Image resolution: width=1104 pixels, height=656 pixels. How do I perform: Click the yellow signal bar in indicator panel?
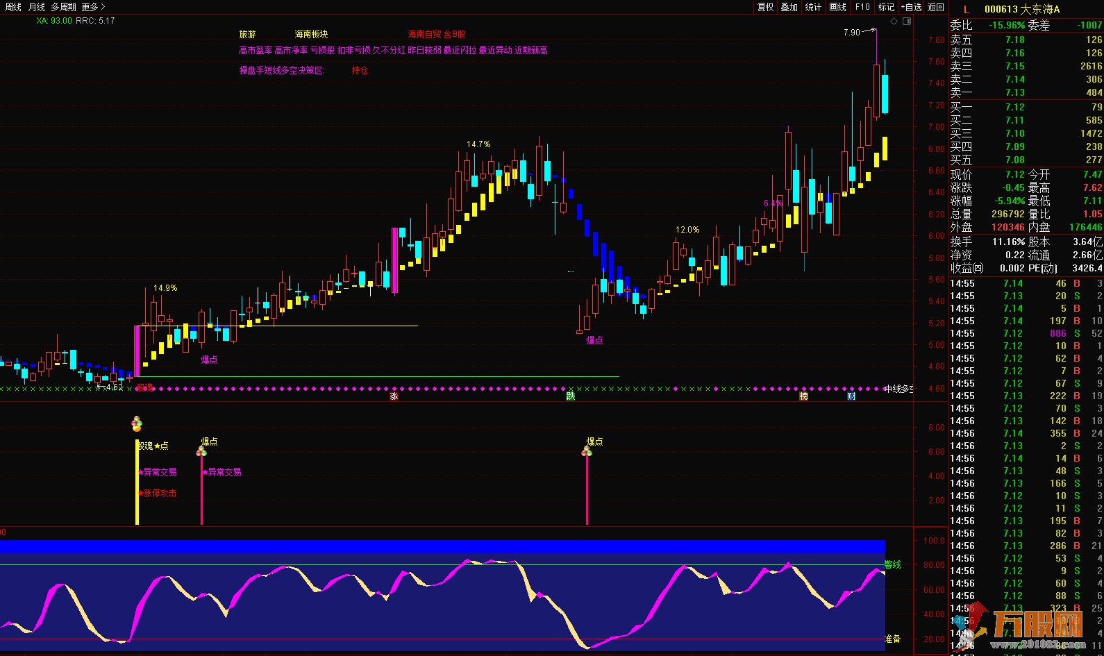[x=137, y=482]
